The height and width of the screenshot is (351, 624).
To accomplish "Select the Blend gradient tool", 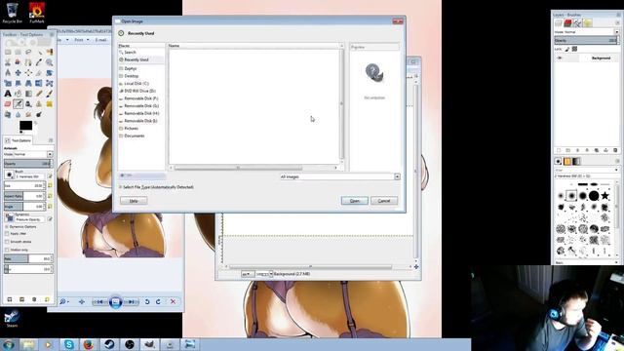I will 28,94.
